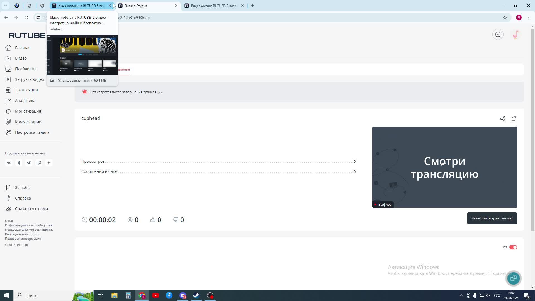
Task: Open Chrome three-dot menu
Action: click(x=529, y=18)
